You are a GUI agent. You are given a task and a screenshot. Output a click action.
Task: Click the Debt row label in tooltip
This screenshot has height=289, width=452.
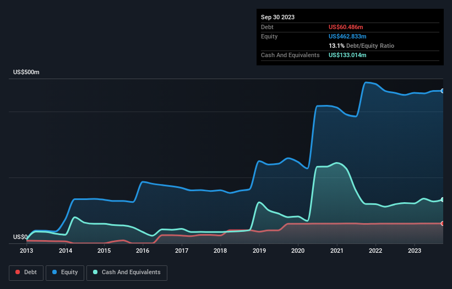267,27
